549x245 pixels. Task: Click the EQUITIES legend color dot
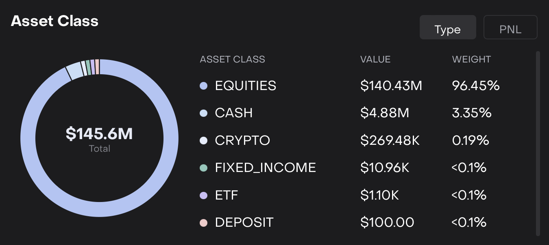[x=204, y=86]
